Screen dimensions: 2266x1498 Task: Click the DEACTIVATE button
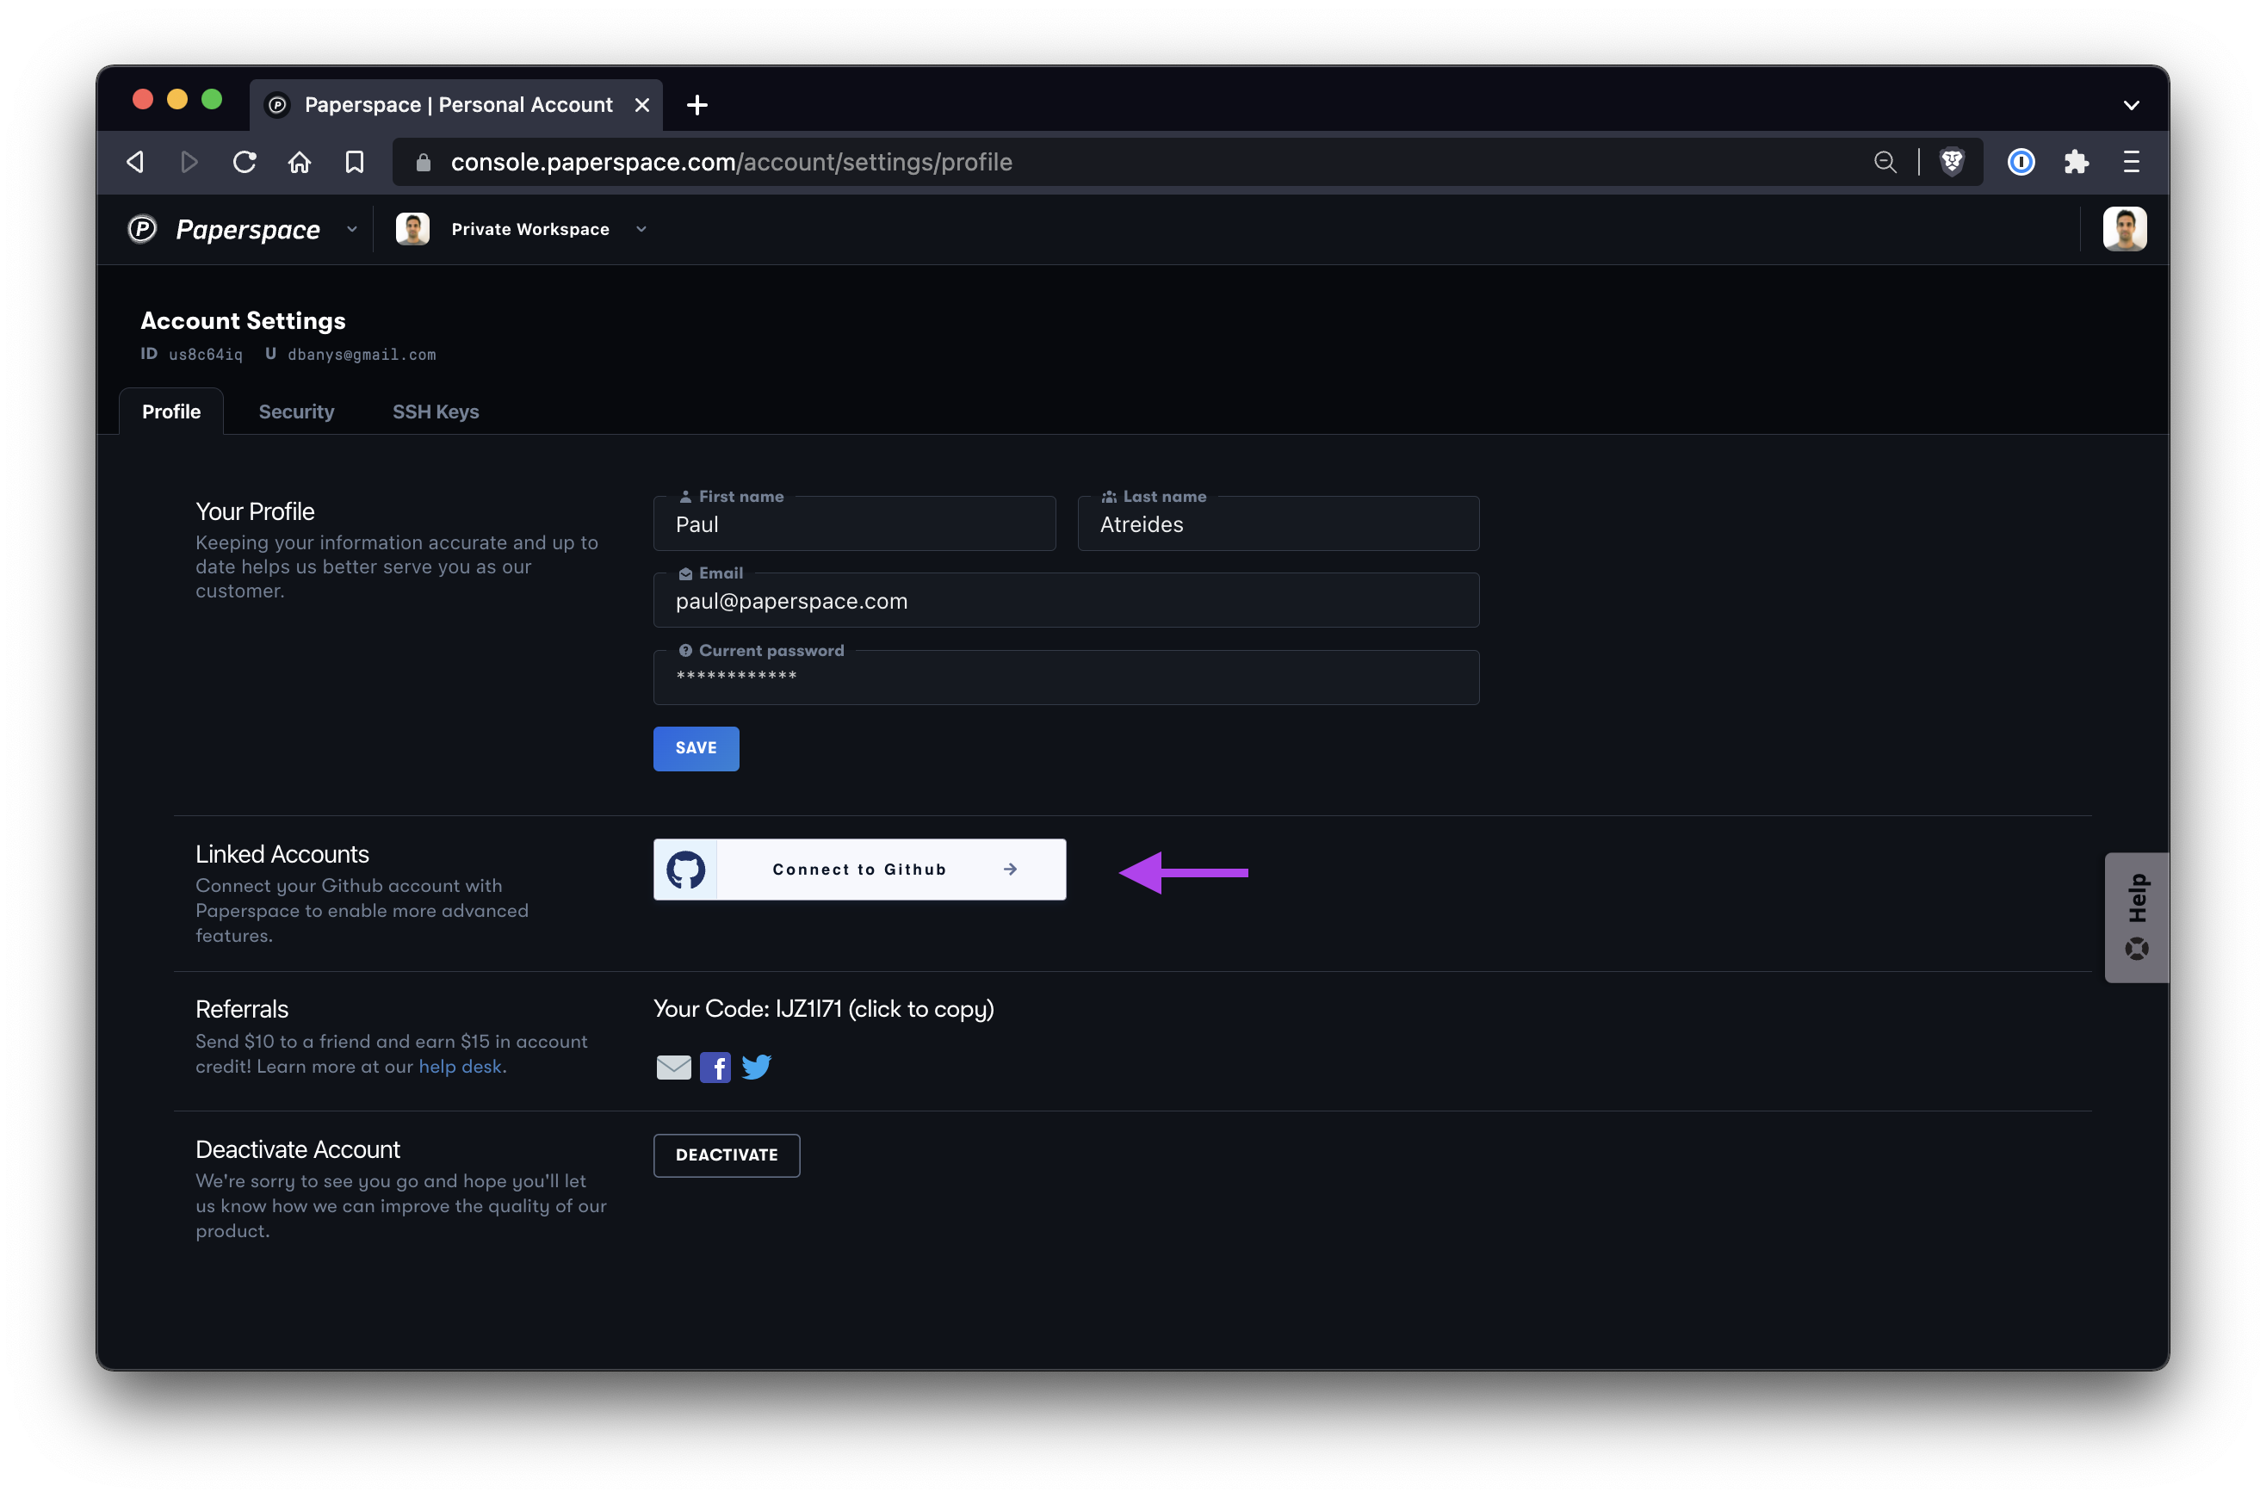pos(726,1155)
